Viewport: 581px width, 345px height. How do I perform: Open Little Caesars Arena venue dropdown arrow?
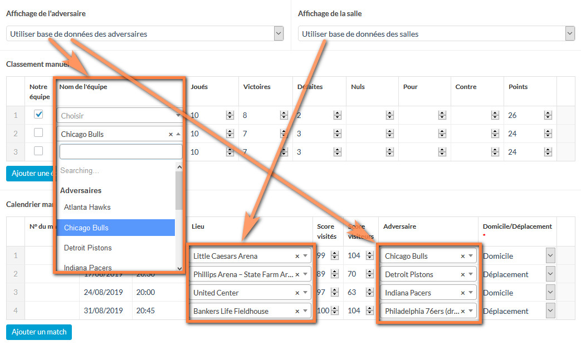pos(305,256)
